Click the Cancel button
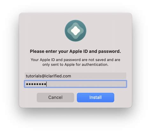Screen dimensions: 151x133 (x=55, y=98)
